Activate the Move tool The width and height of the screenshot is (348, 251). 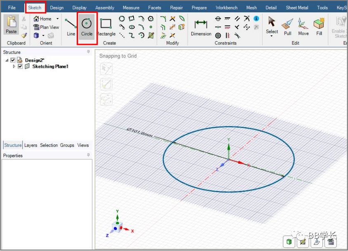303,27
